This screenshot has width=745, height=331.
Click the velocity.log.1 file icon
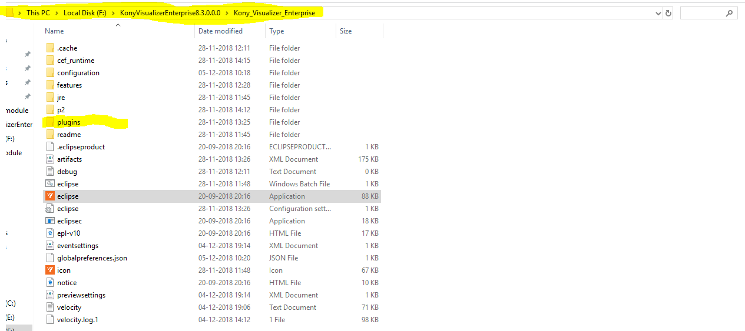[50, 320]
